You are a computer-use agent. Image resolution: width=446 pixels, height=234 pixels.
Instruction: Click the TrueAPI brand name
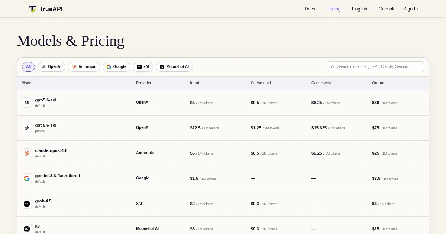pyautogui.click(x=51, y=9)
